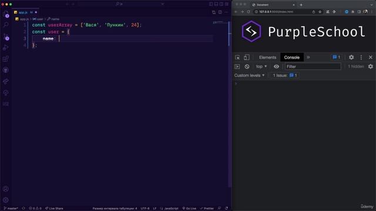Click the PurpleSchool logo
Viewport: 376px width, 211px height.
[303, 32]
